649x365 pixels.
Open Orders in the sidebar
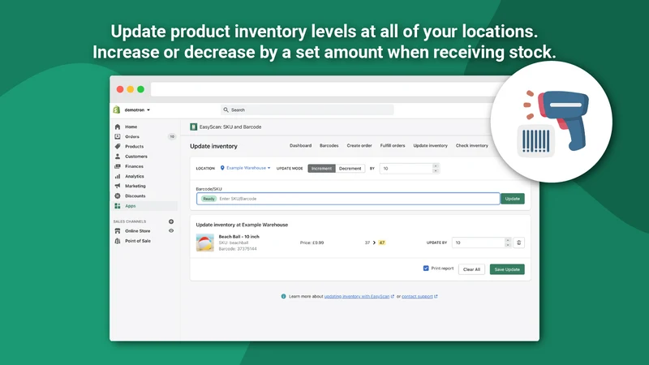tap(132, 136)
